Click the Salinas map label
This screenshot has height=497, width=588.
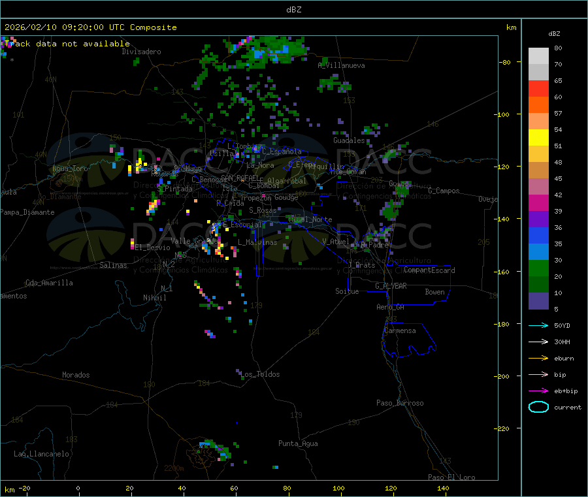(113, 265)
